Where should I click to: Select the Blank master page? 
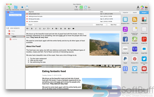(12, 12)
